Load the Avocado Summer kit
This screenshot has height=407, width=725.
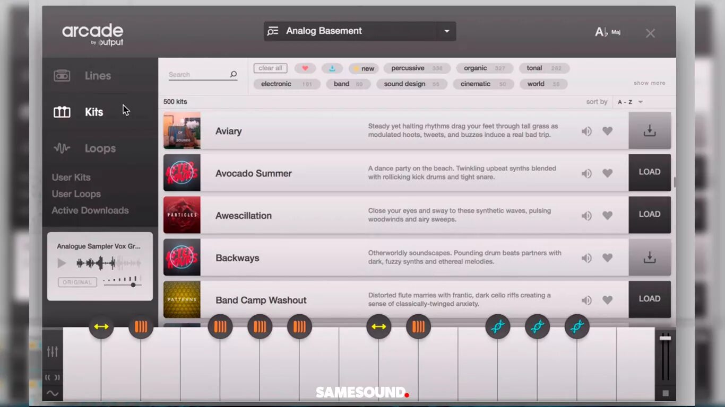click(650, 172)
